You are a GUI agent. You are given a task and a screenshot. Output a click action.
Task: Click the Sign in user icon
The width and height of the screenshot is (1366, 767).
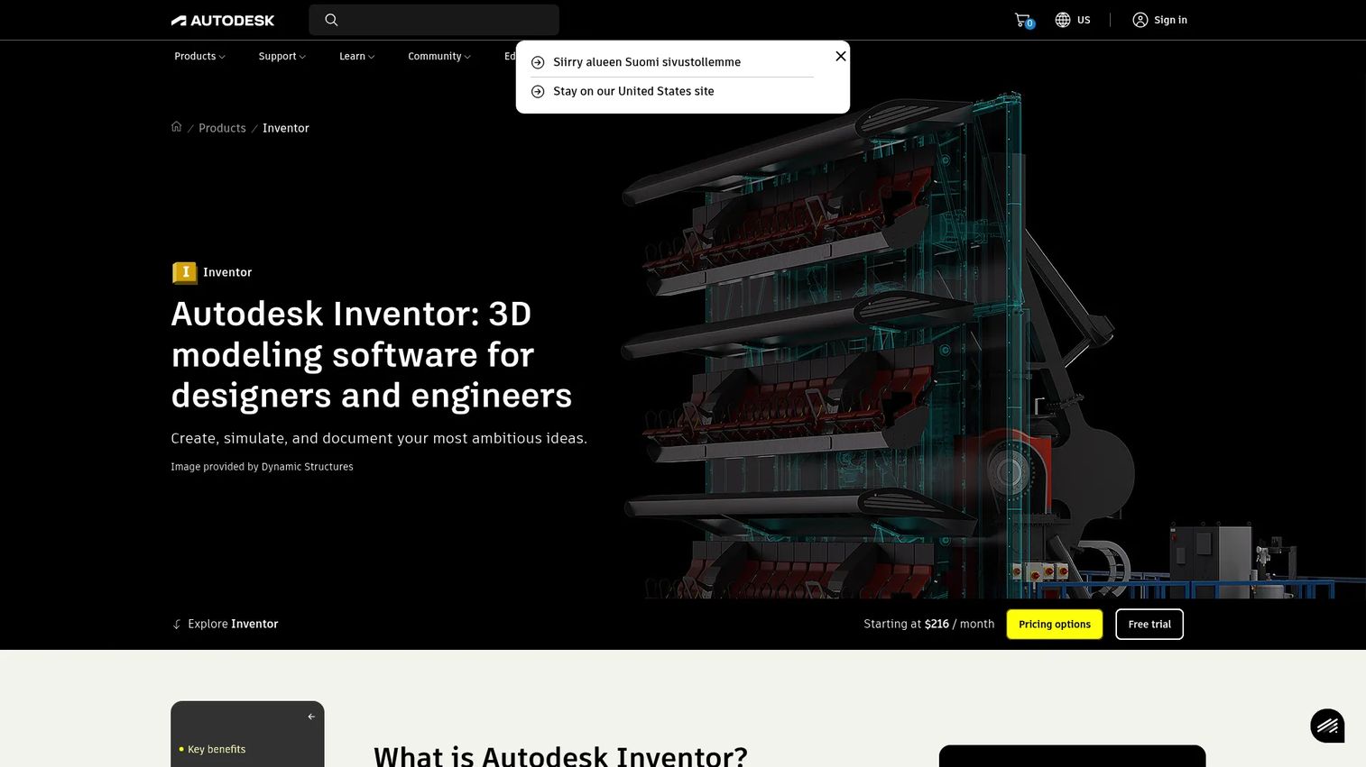click(1140, 20)
